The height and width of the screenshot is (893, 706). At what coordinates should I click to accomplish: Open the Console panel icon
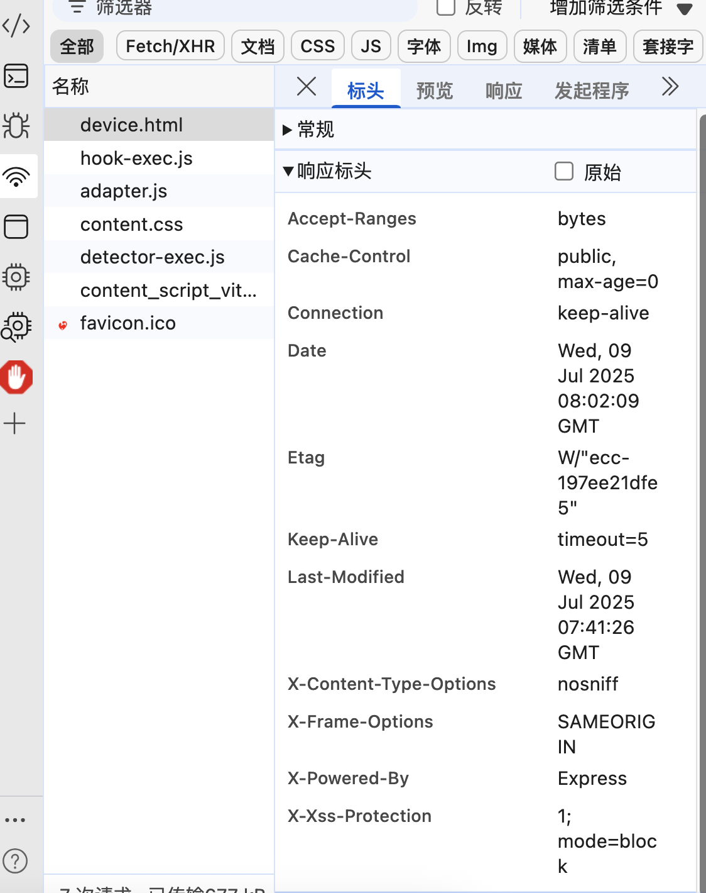click(16, 76)
